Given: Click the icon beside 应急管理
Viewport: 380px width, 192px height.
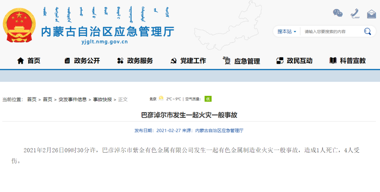Looking at the screenshot, I should [227, 61].
